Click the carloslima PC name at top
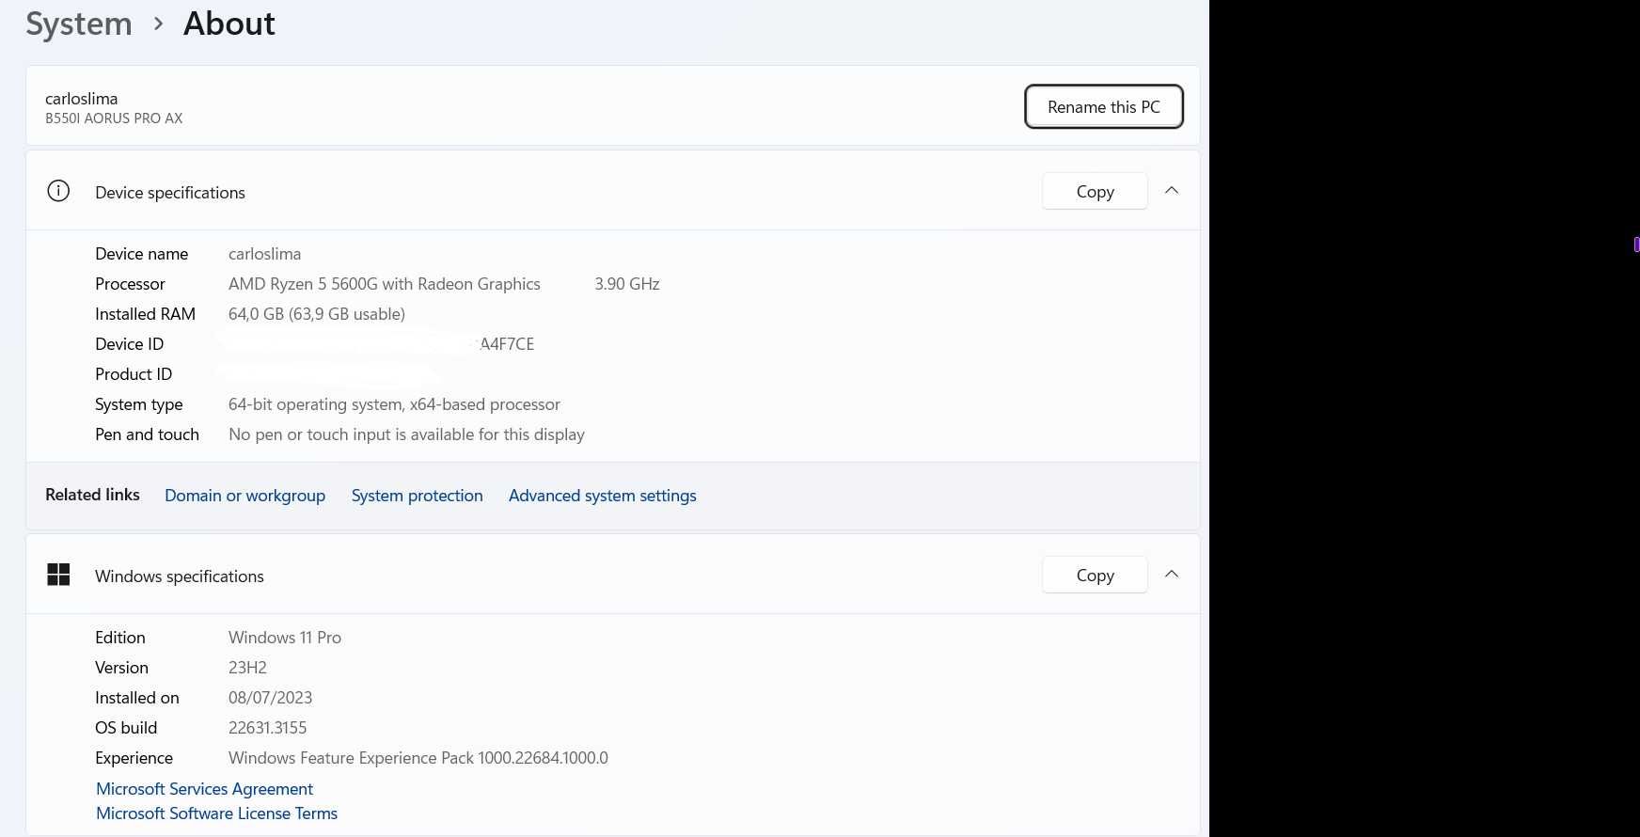1640x837 pixels. click(x=82, y=99)
